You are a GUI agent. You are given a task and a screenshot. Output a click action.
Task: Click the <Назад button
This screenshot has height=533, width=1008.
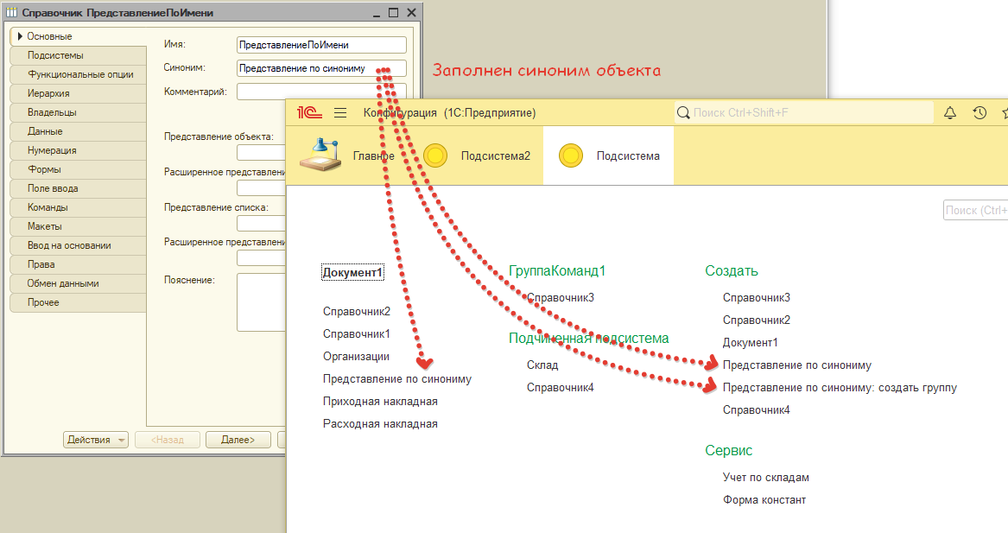[168, 440]
